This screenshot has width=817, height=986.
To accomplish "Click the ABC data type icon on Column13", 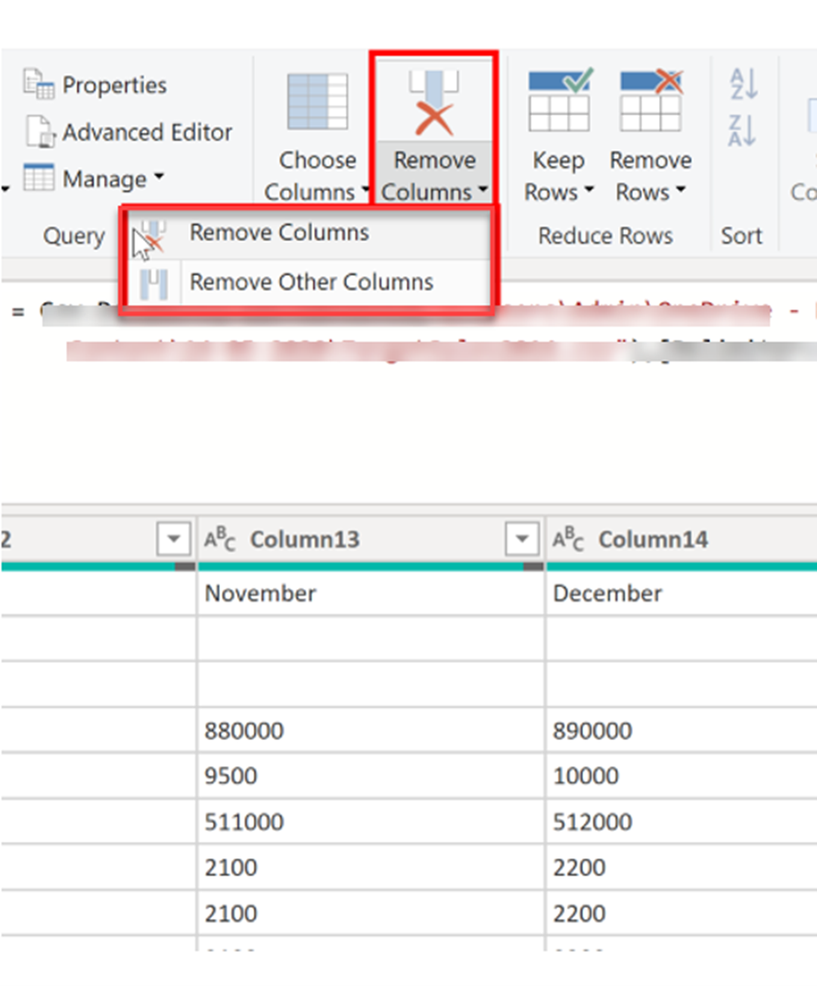I will point(219,539).
